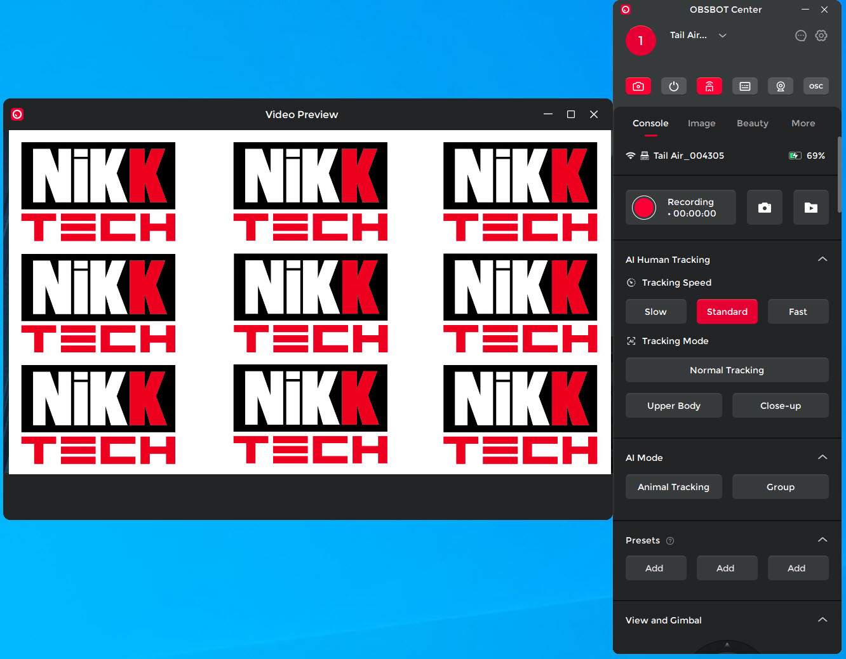Viewport: 846px width, 659px height.
Task: Collapse the View and Gimbal section
Action: pyautogui.click(x=822, y=620)
